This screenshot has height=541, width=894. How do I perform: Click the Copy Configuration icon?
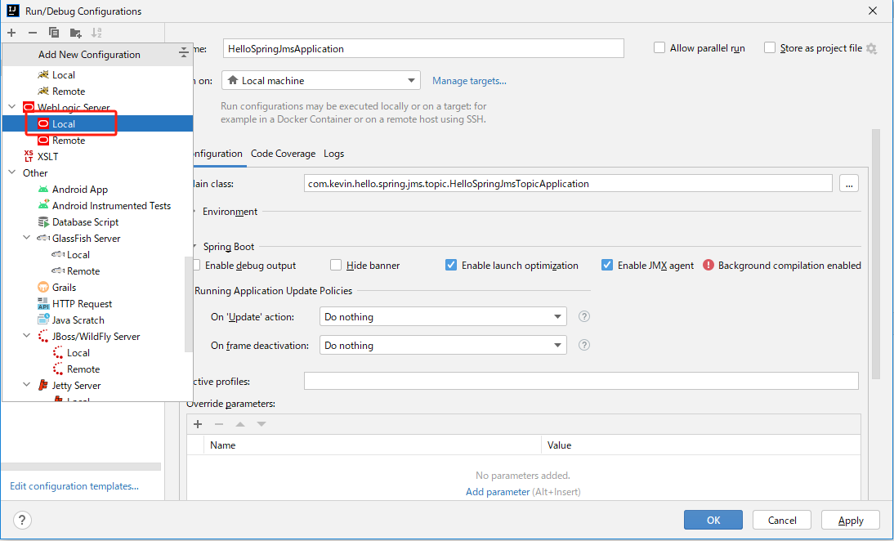(x=54, y=33)
